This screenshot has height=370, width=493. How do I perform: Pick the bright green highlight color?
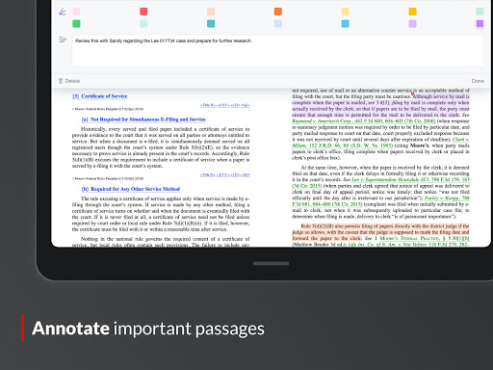76,23
